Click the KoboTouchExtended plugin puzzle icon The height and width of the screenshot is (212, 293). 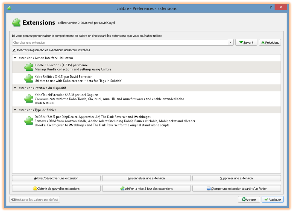click(29, 99)
